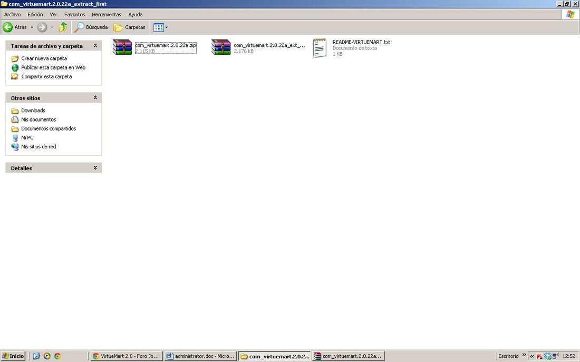Switch to VirtueMart 2.0 - Foro Chrome taskbar button
Viewport: 580px width, 362px height.
126,356
